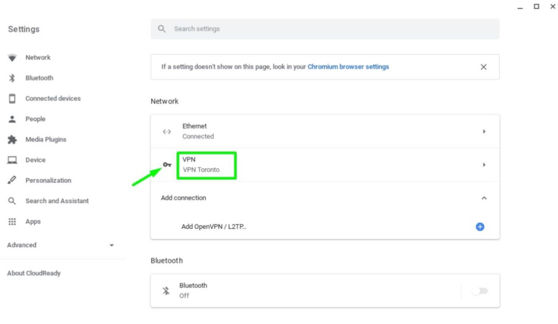
Task: Click the People person icon
Action: click(12, 119)
